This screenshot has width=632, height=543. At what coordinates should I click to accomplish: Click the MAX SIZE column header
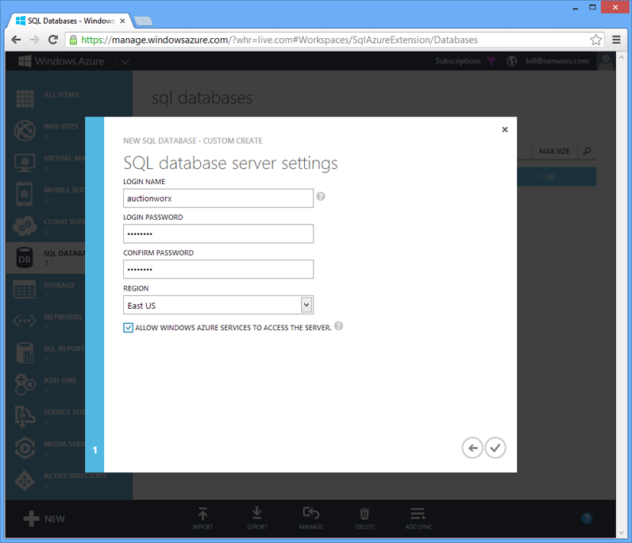tap(554, 151)
